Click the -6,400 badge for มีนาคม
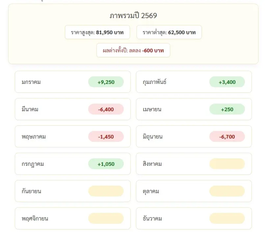The width and height of the screenshot is (265, 232). coord(106,109)
